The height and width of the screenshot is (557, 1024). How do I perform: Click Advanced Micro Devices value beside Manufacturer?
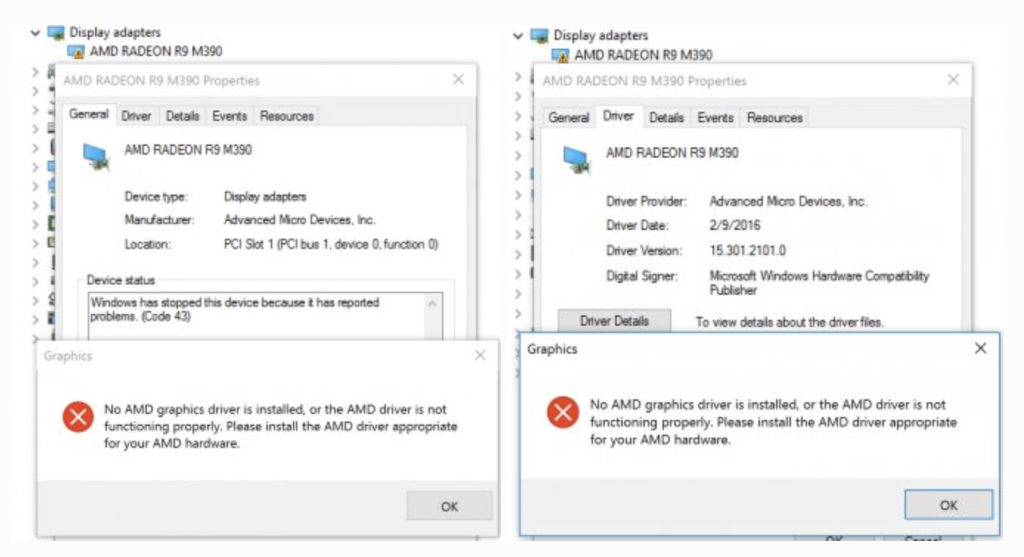pos(300,220)
